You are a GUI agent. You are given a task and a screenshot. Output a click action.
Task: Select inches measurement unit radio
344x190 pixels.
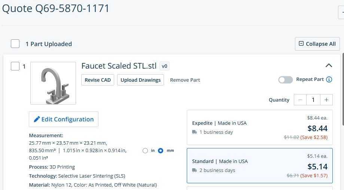pyautogui.click(x=145, y=151)
